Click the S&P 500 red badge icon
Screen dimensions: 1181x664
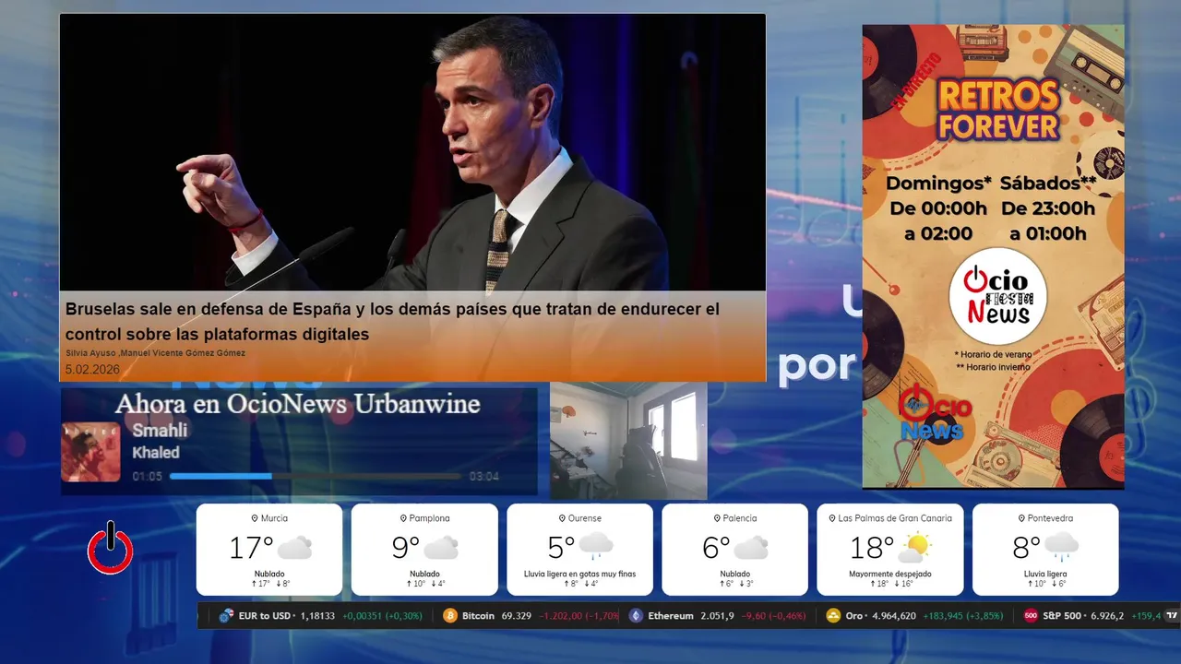pos(1031,616)
